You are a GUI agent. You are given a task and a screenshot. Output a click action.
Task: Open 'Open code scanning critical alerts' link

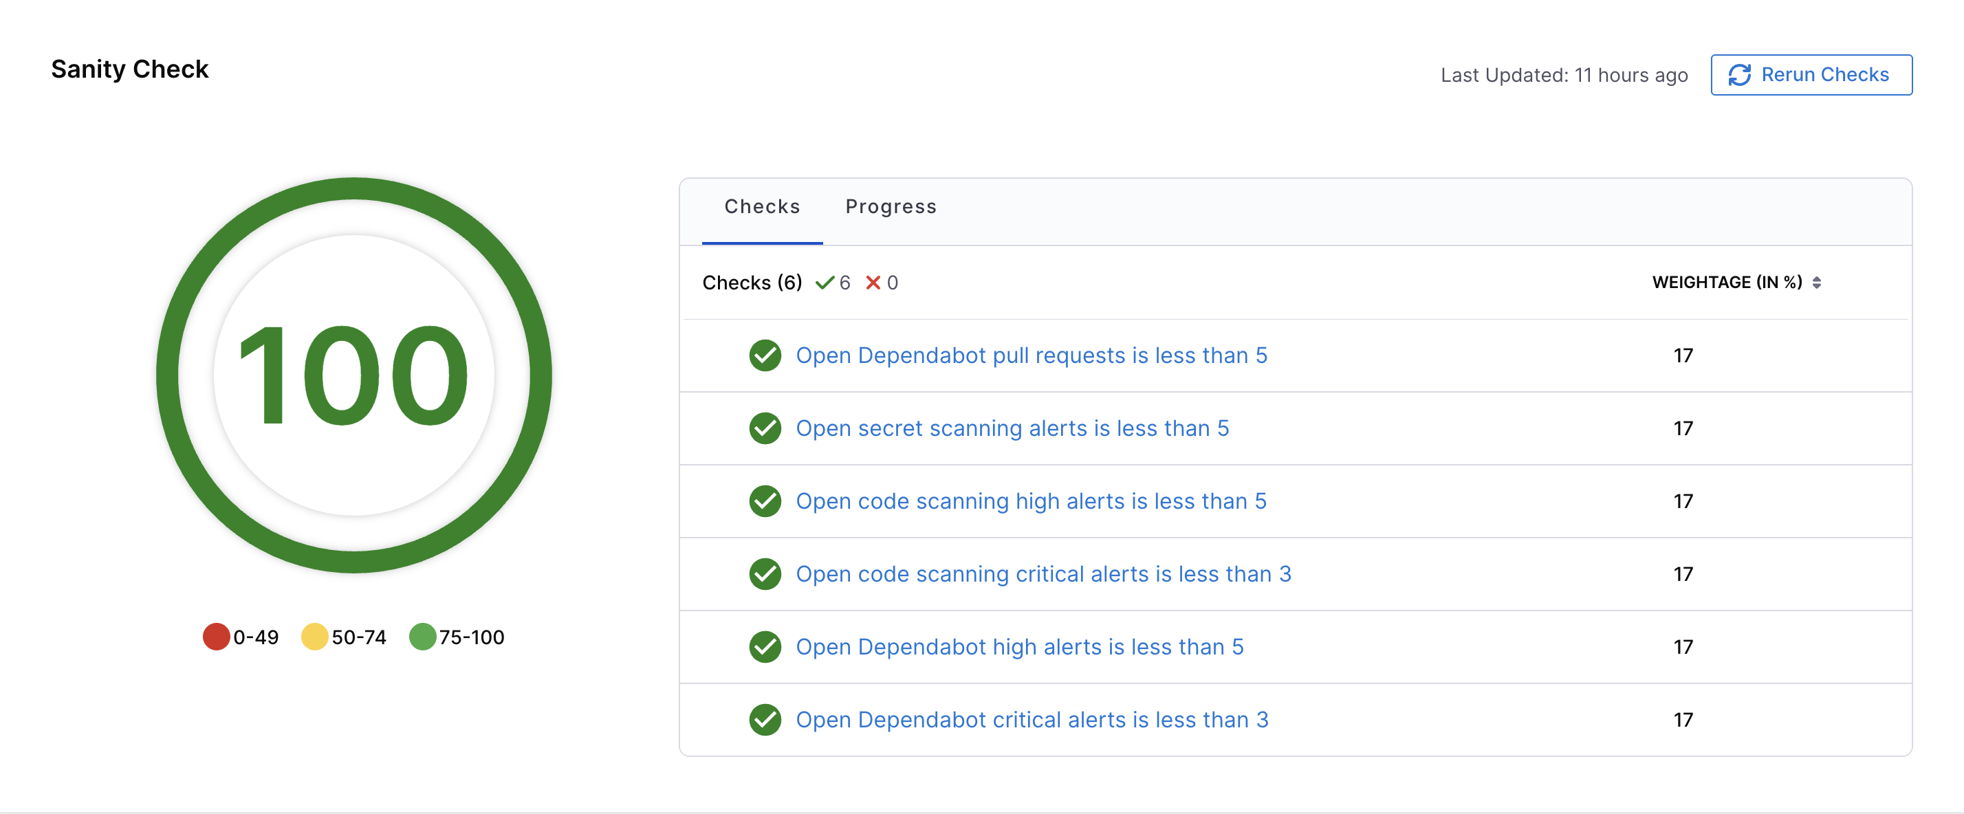click(1043, 574)
